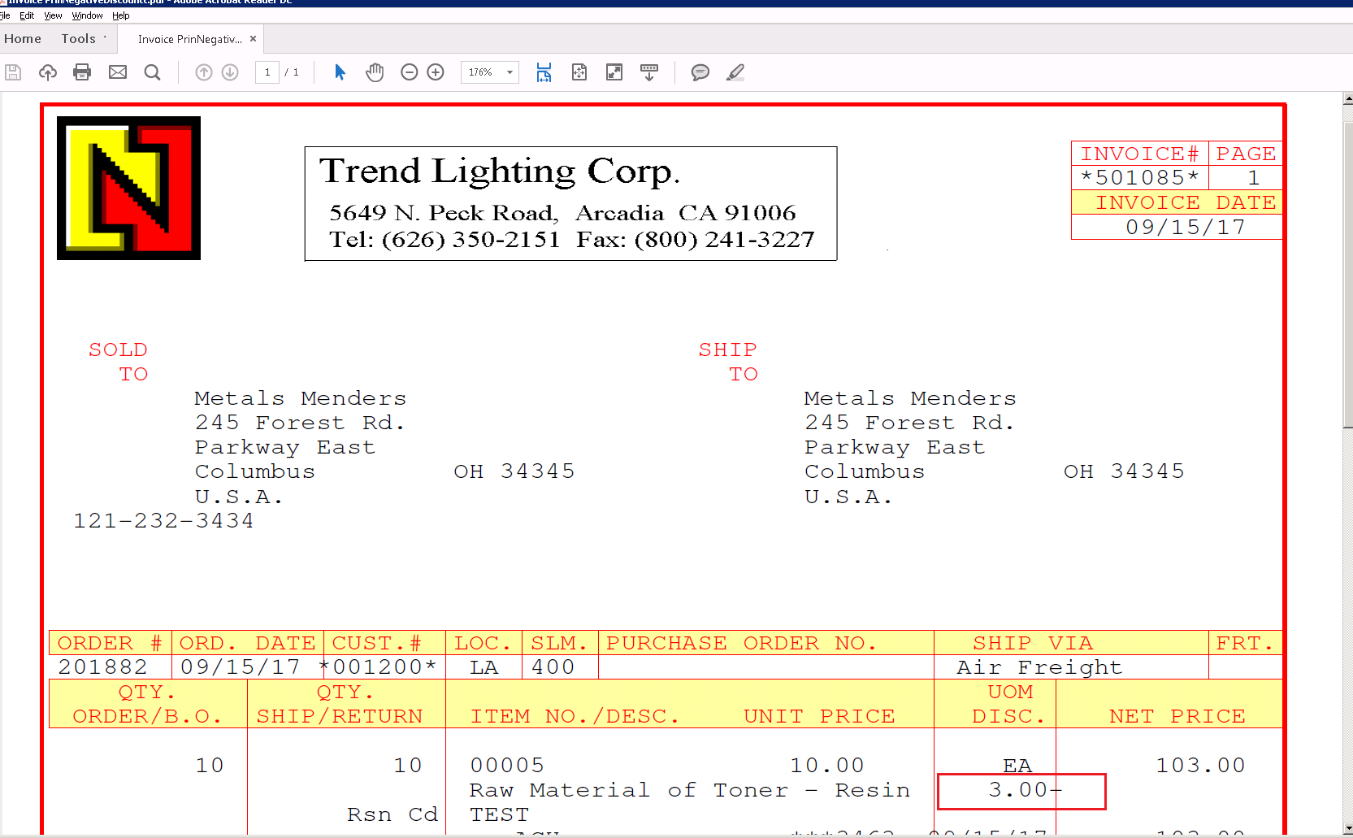Click the scrollbar down arrow
This screenshot has width=1353, height=838.
1347,827
